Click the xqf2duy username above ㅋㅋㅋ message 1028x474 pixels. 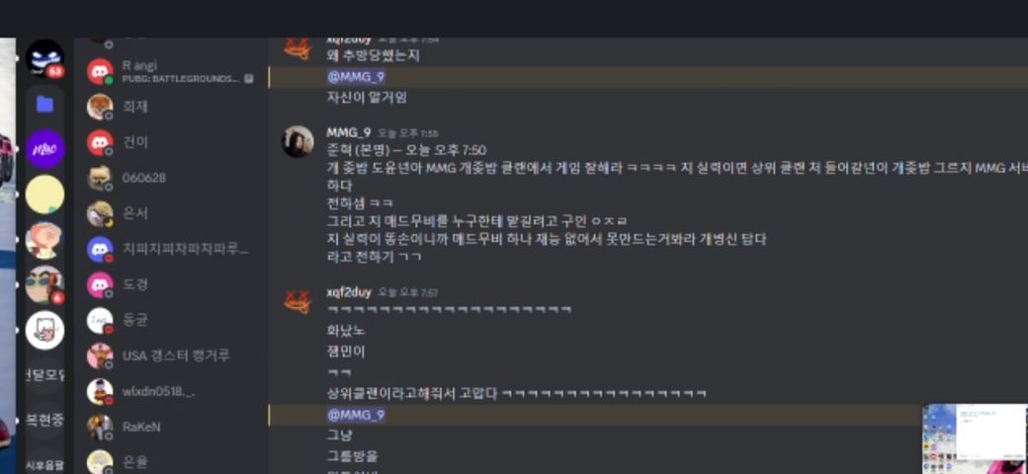[x=348, y=292]
